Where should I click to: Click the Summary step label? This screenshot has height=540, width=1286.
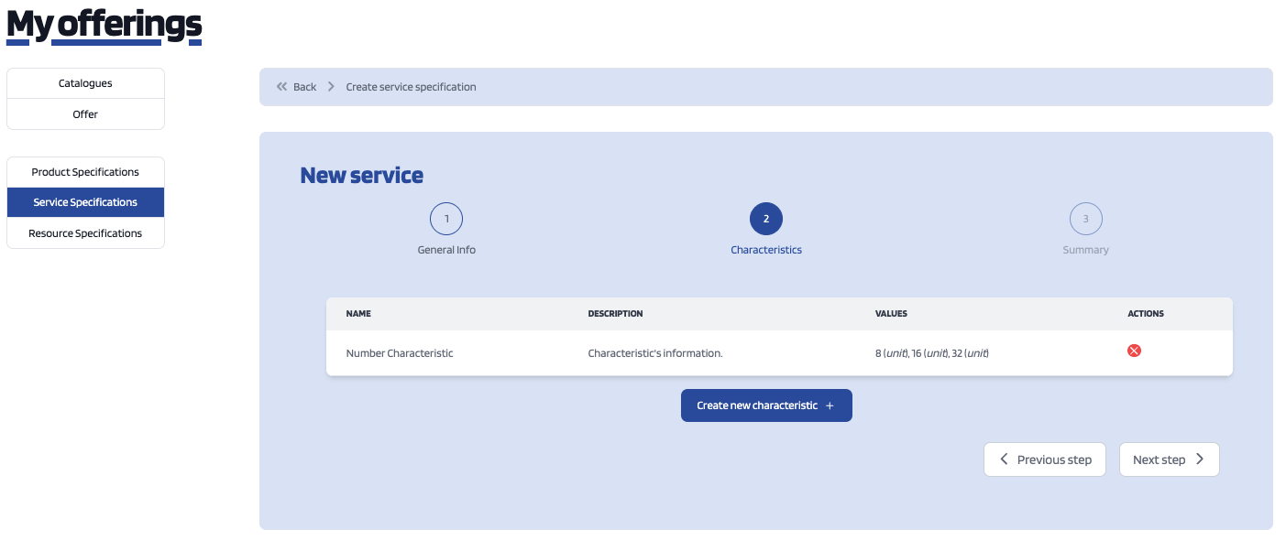tap(1085, 250)
